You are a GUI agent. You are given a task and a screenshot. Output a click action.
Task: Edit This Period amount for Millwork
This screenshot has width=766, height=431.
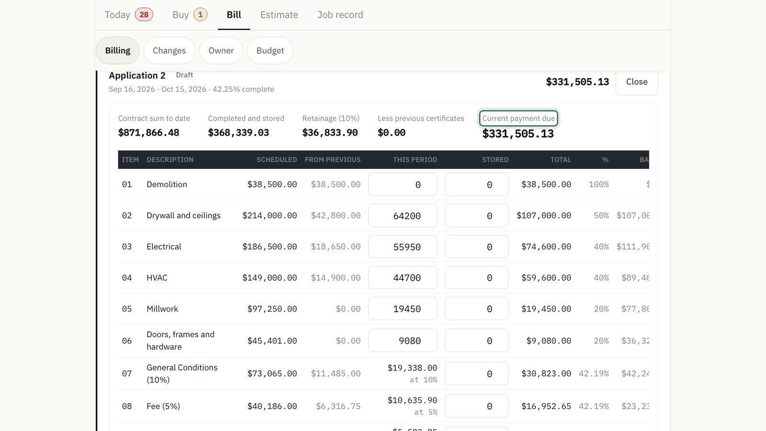(x=403, y=309)
